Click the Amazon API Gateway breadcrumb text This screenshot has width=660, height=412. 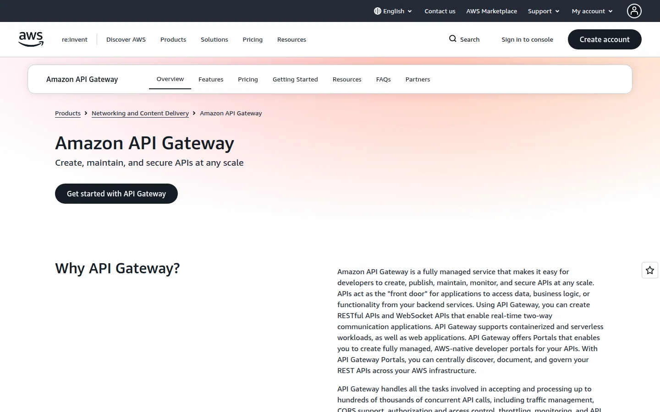coord(231,113)
